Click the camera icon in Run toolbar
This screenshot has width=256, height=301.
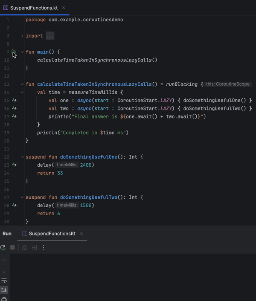(25, 247)
